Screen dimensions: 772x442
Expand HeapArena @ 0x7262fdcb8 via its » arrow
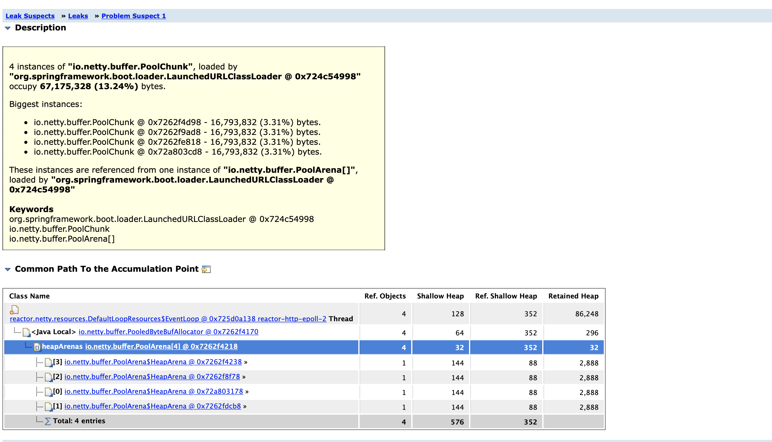point(245,406)
